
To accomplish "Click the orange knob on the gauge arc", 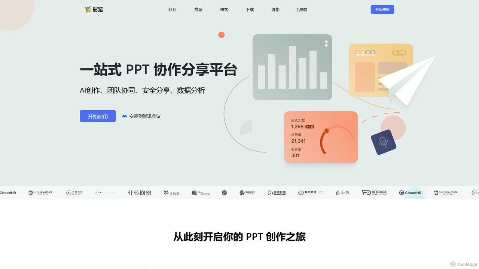I will pos(326,131).
